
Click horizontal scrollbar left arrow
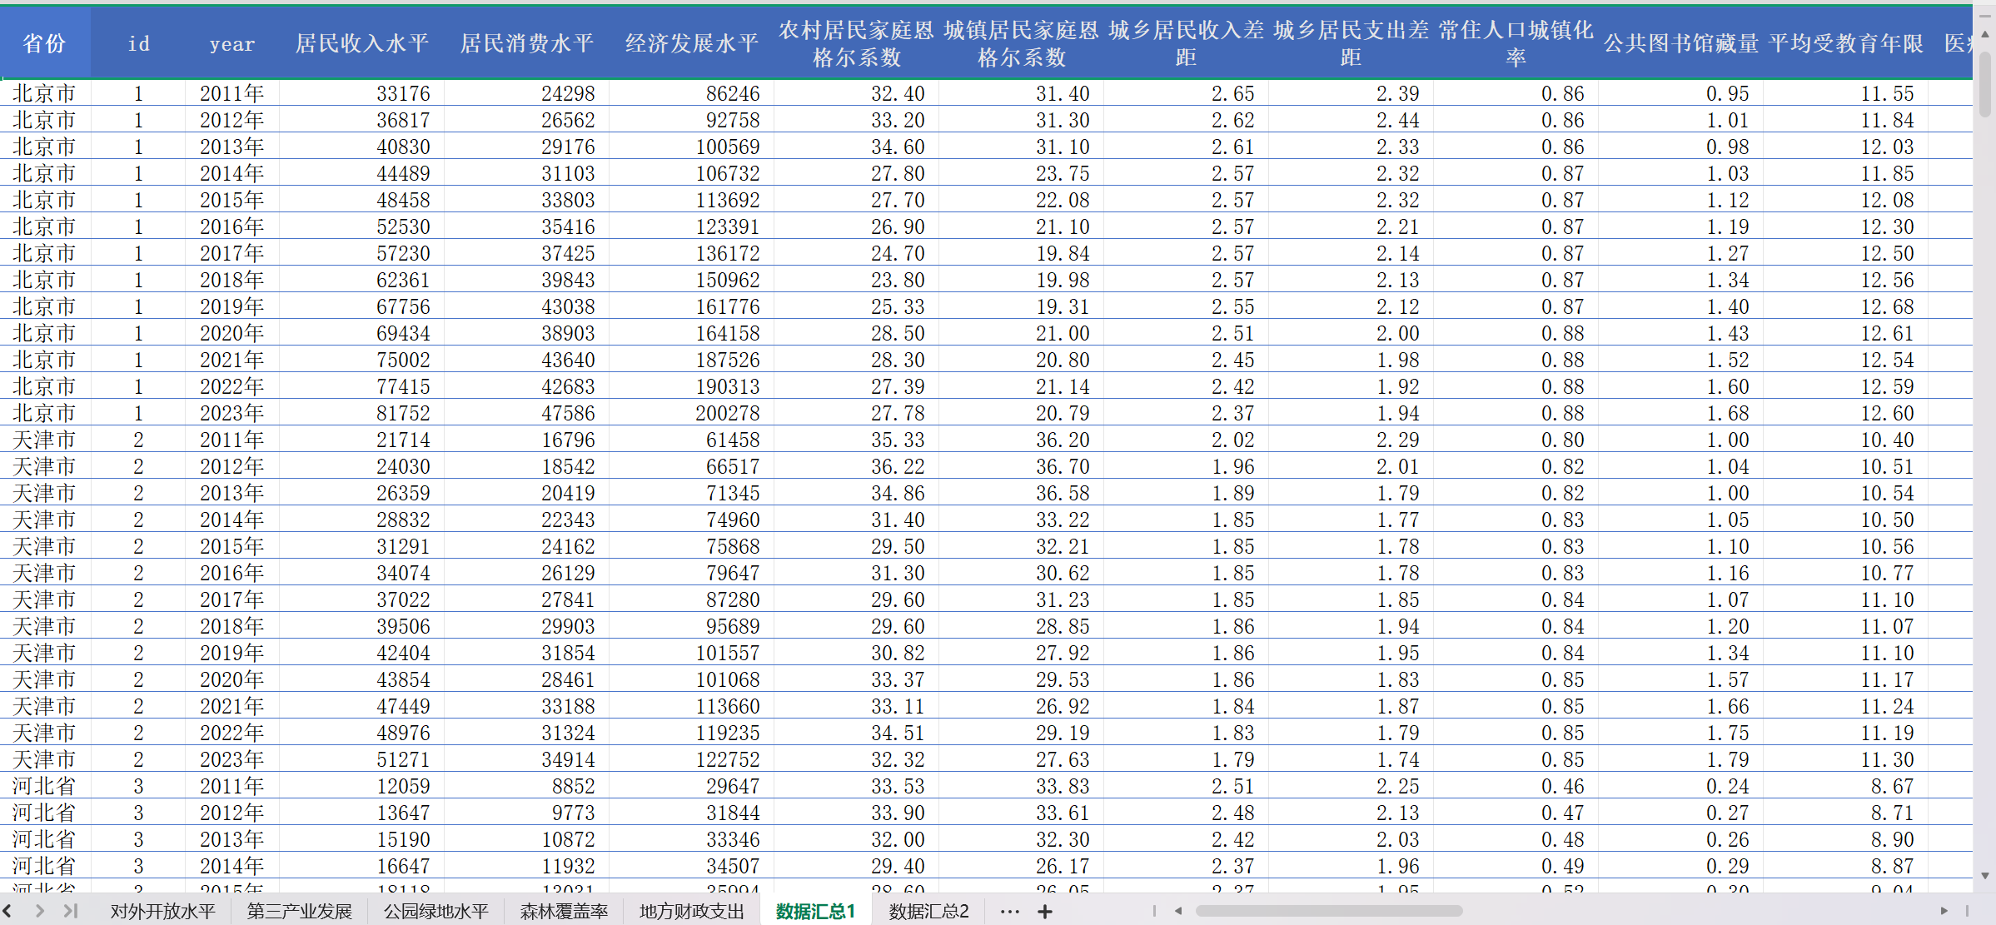pyautogui.click(x=1178, y=911)
